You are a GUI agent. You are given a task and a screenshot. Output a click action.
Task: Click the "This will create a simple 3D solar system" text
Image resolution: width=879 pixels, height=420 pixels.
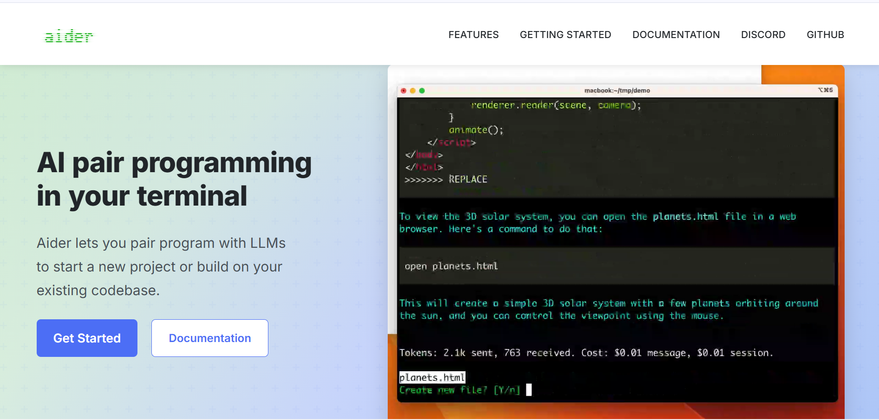point(609,310)
